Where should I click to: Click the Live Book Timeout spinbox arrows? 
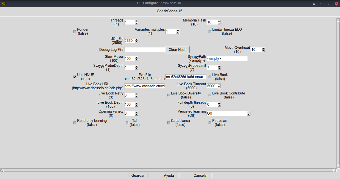(219, 86)
